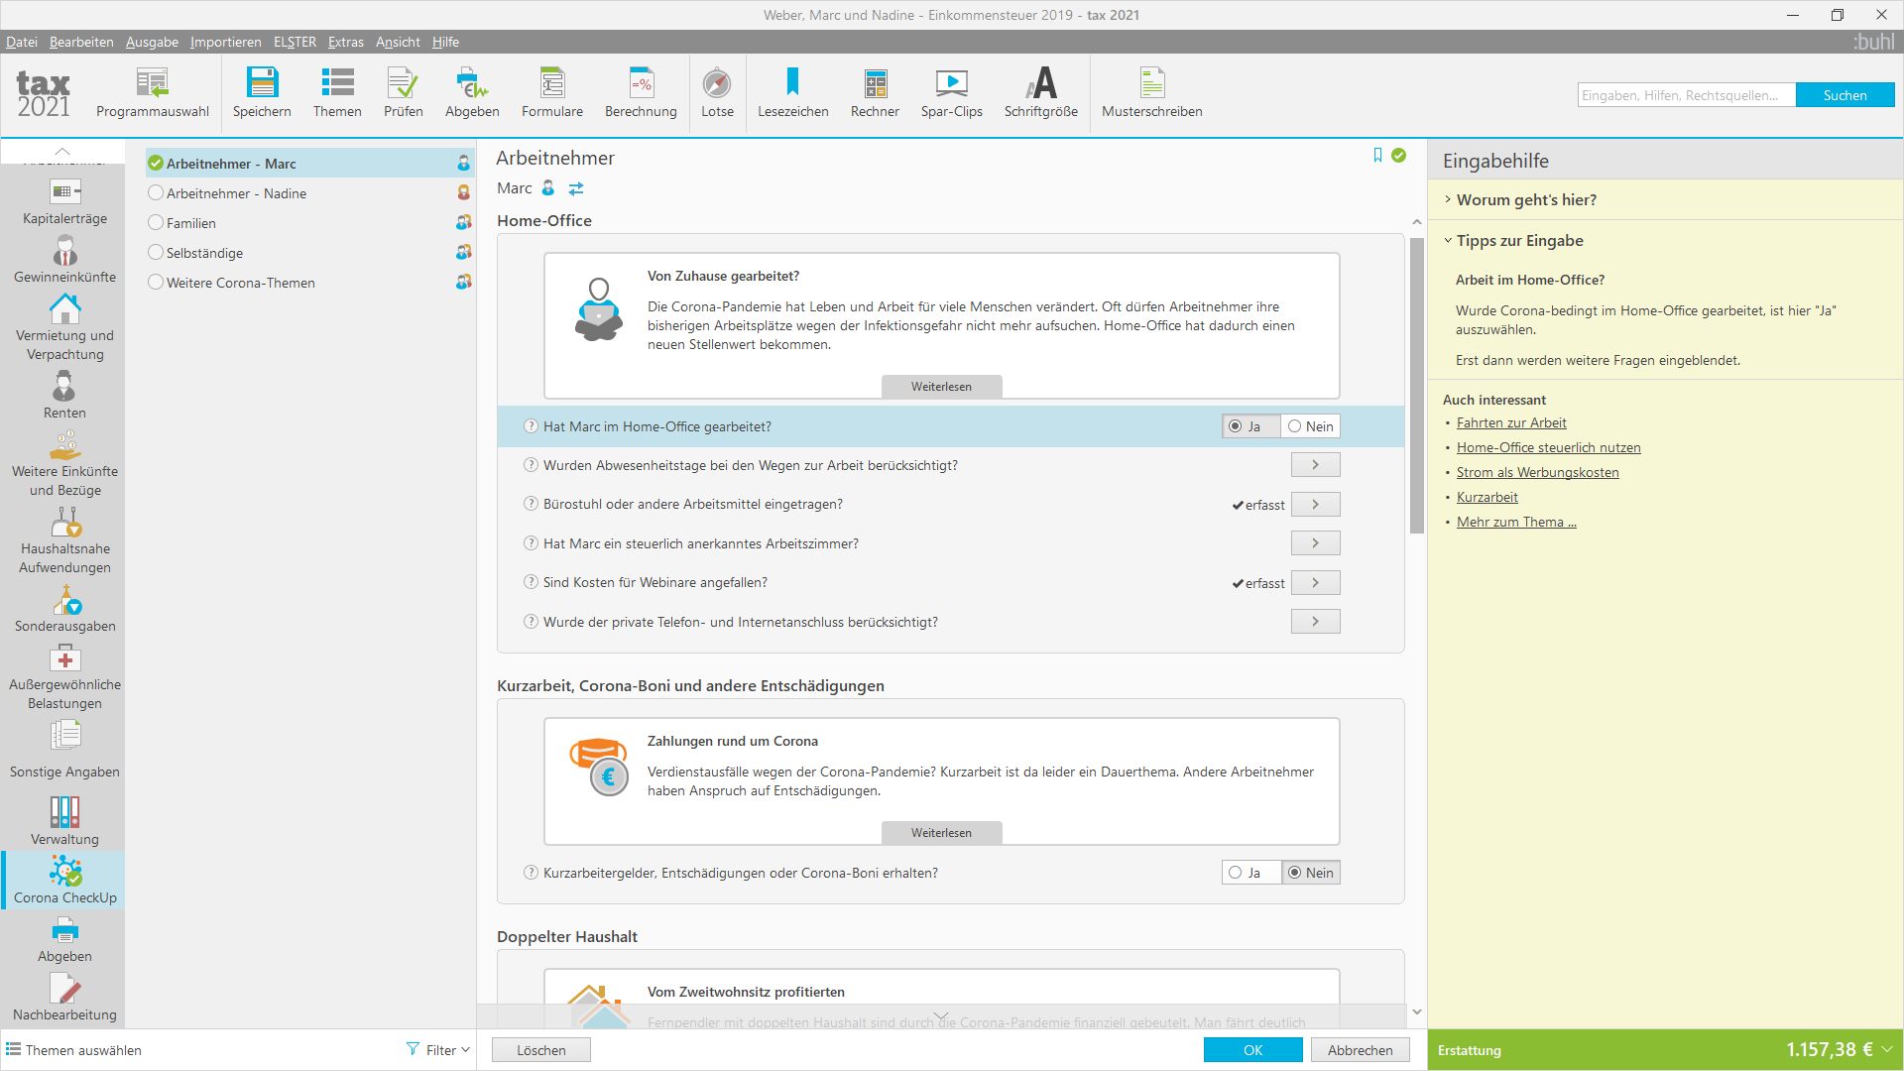This screenshot has height=1071, width=1904.
Task: Play Spar-Clips videos
Action: pos(951,93)
